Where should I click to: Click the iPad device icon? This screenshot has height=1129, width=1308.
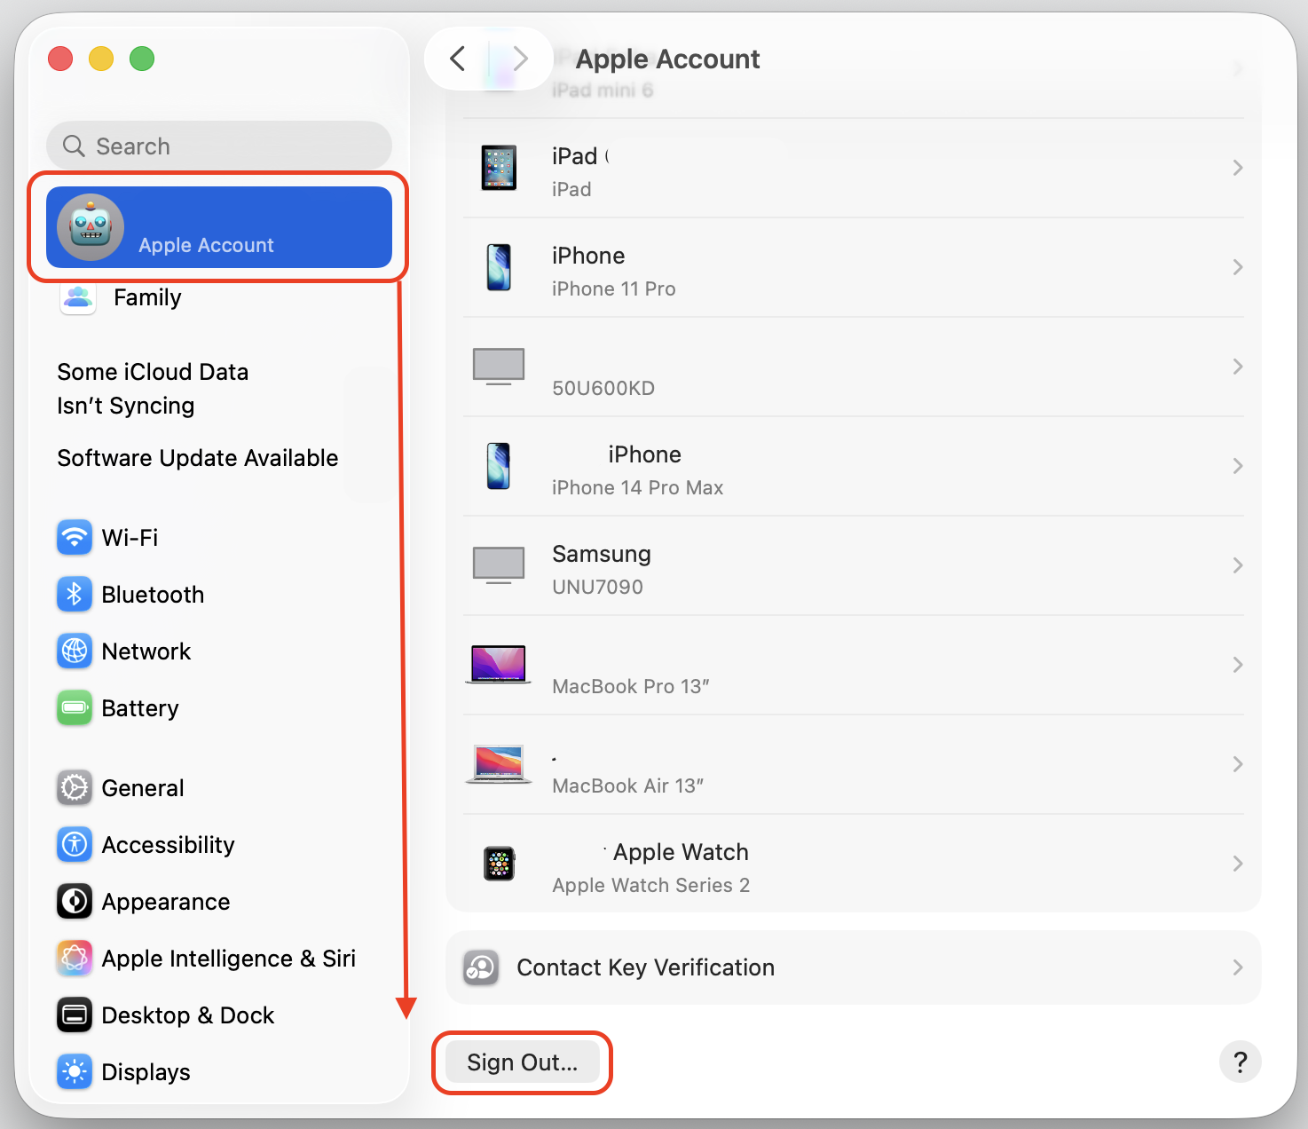pos(499,168)
